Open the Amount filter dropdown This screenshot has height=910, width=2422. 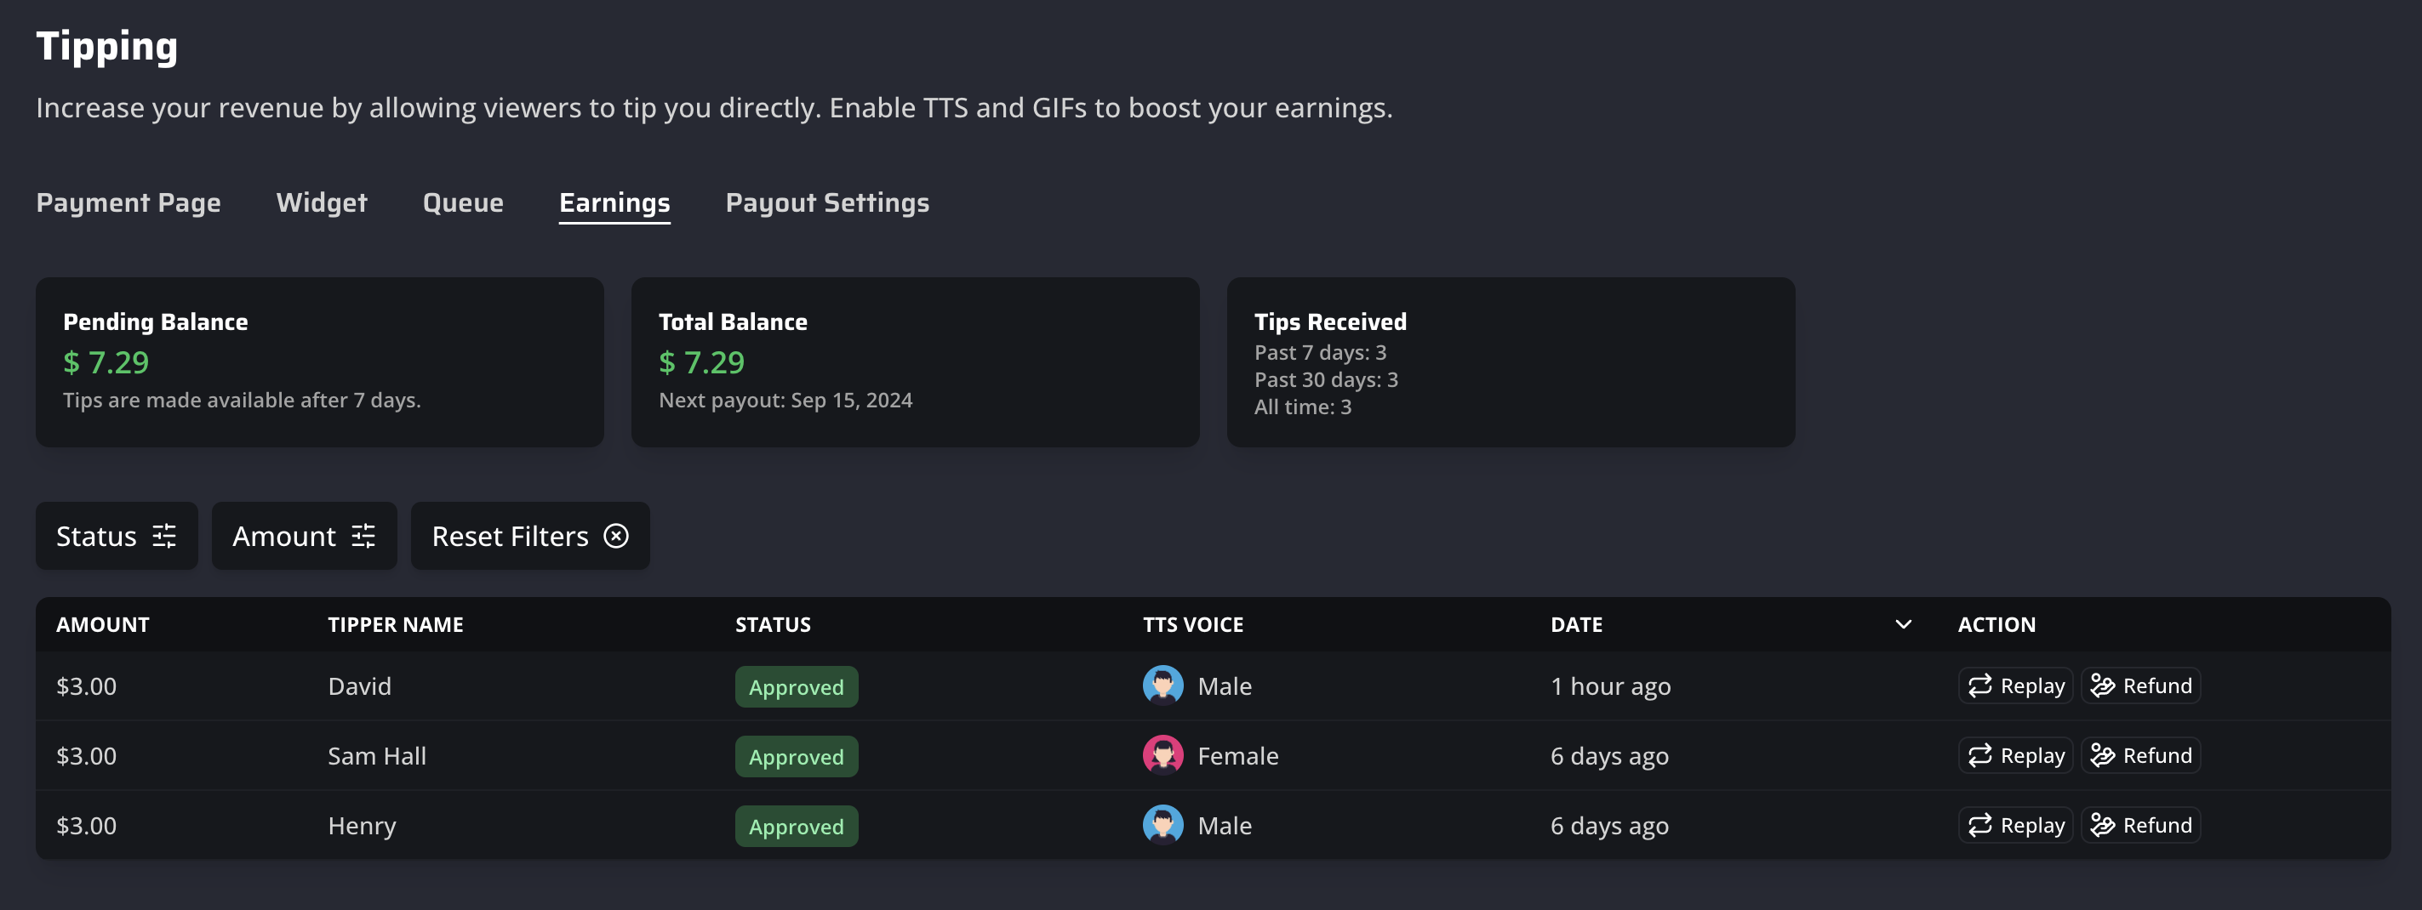(304, 536)
